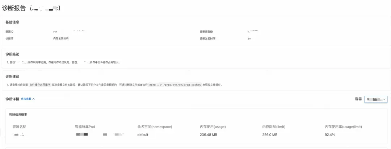Screen dimensions: 391x149
Task: Select the default namespace value
Action: [143, 135]
